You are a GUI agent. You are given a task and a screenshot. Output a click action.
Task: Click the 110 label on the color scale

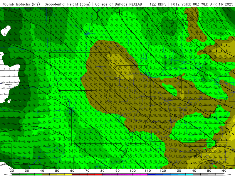coord(148,171)
